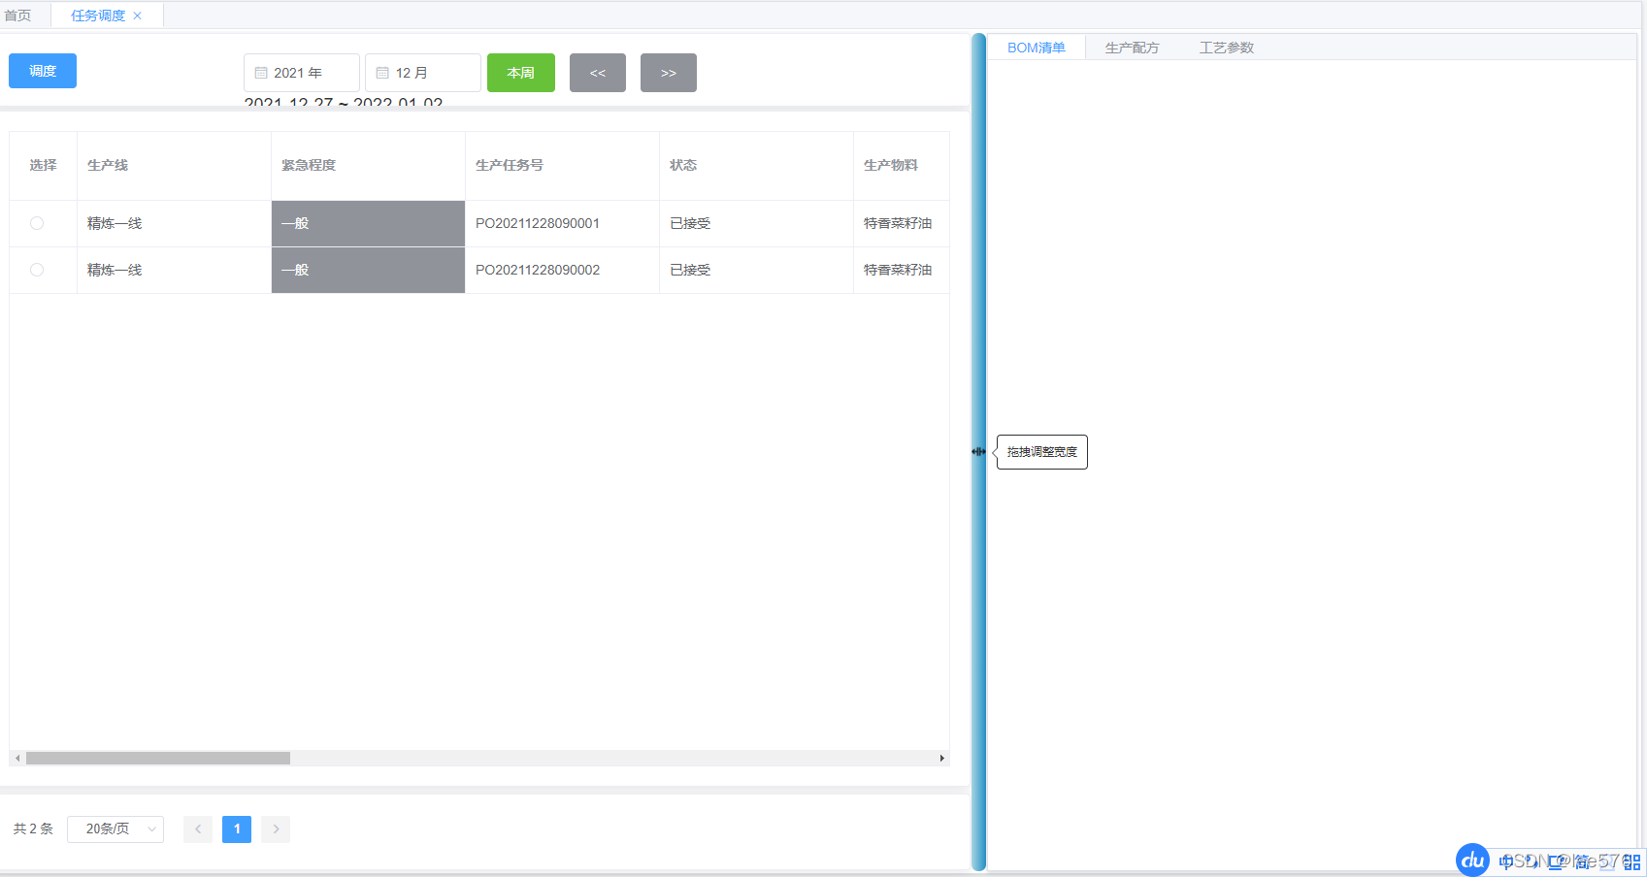Click 一般 urgency cell of PO20211228090001 row

368,223
